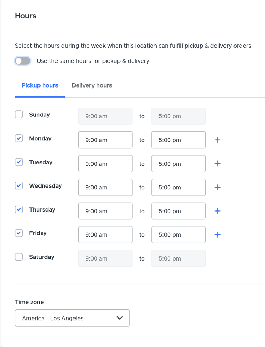Viewport: 265px width, 347px height.
Task: Add additional hours for Friday
Action: click(218, 234)
